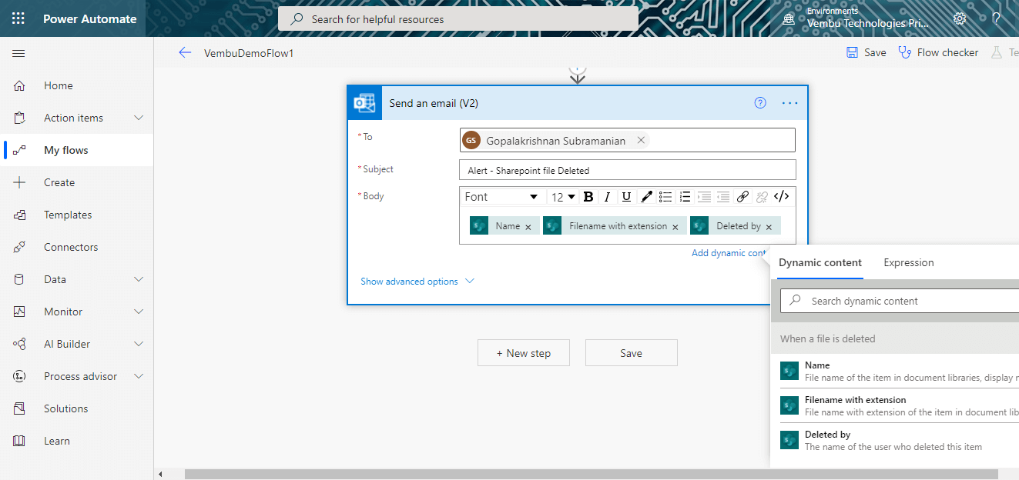The height and width of the screenshot is (480, 1019).
Task: Expand the Data section chevron
Action: (139, 279)
